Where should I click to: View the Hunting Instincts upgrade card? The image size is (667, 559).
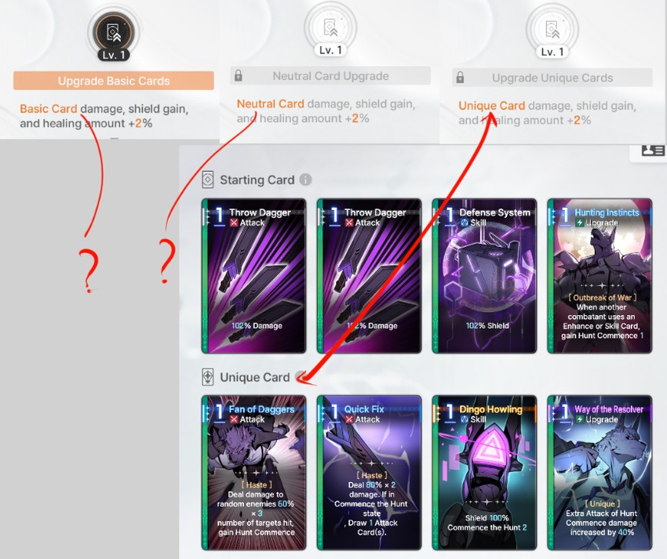(x=600, y=276)
